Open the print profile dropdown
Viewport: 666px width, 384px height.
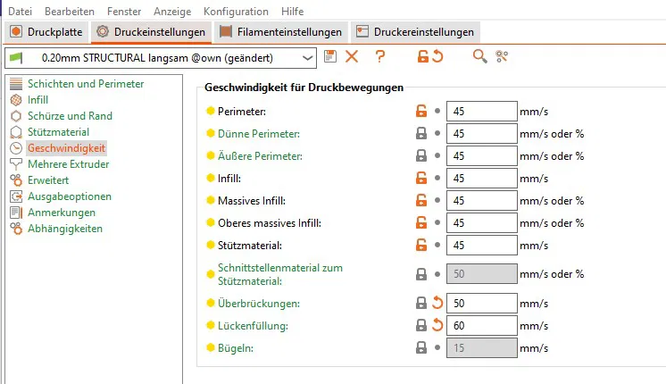(308, 58)
